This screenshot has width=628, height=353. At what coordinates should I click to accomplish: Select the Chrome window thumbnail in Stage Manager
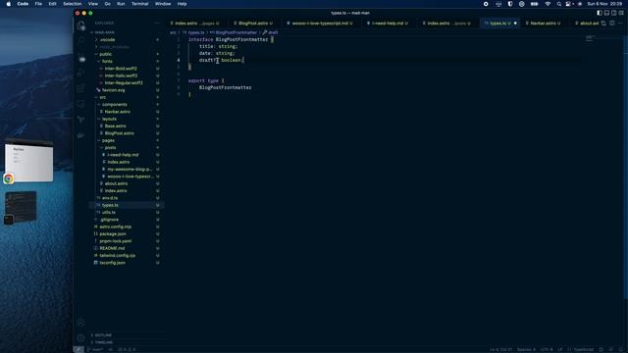pyautogui.click(x=28, y=161)
